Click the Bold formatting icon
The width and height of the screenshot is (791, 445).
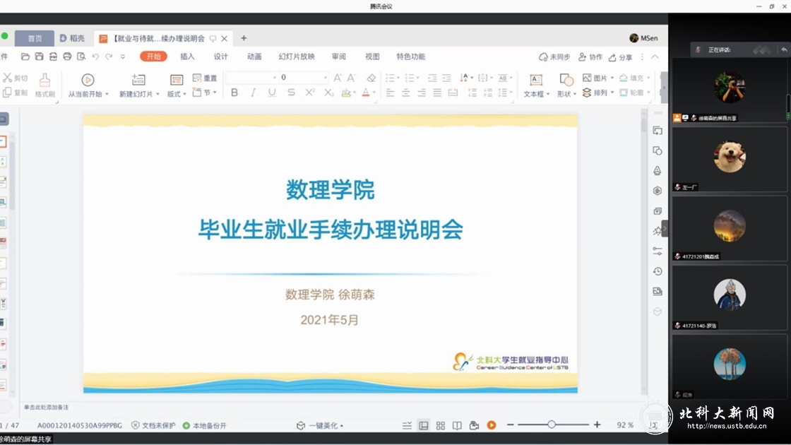click(x=234, y=93)
